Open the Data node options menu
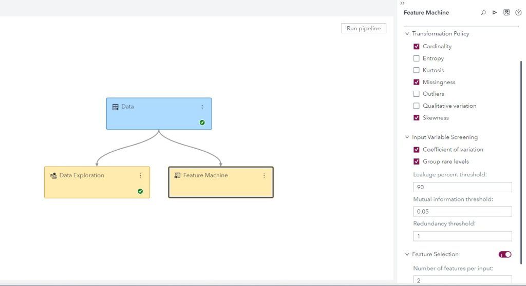The width and height of the screenshot is (526, 286). pos(202,107)
